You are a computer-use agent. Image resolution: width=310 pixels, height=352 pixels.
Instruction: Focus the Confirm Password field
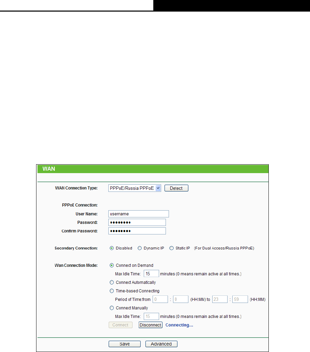[137, 231]
